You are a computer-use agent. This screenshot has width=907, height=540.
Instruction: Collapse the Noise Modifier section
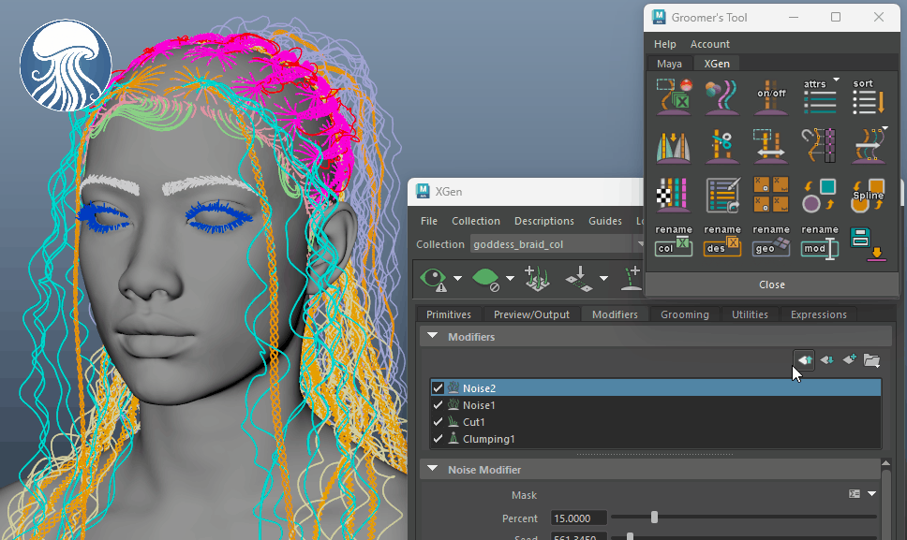point(433,469)
